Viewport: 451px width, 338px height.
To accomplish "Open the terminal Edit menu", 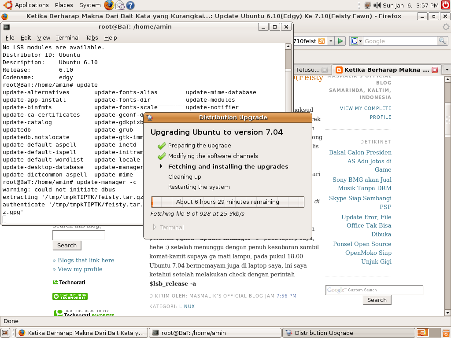I will 26,38.
